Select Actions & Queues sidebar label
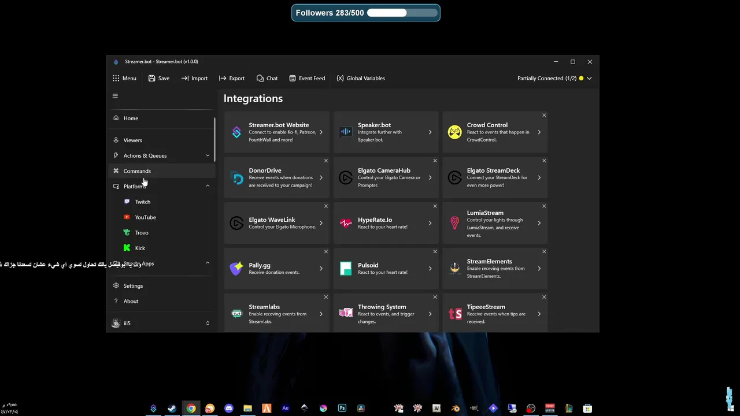 point(145,156)
